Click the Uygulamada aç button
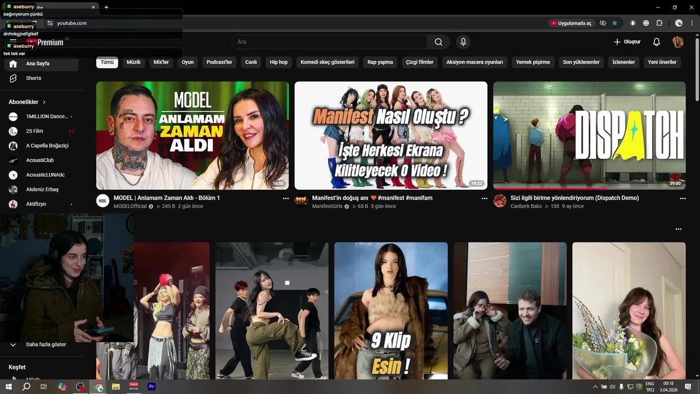This screenshot has width=700, height=394. point(571,23)
